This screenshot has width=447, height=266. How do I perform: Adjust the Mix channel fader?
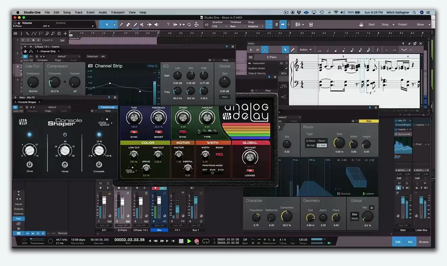[159, 201]
